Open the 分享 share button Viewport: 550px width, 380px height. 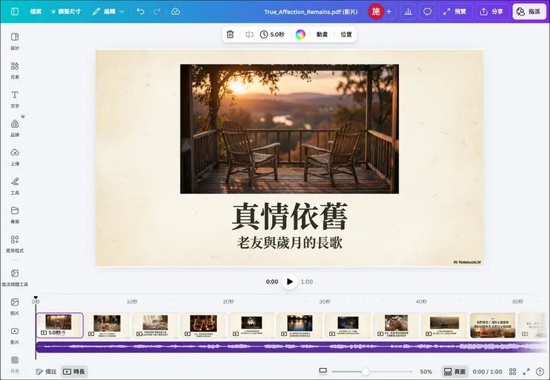(x=491, y=12)
